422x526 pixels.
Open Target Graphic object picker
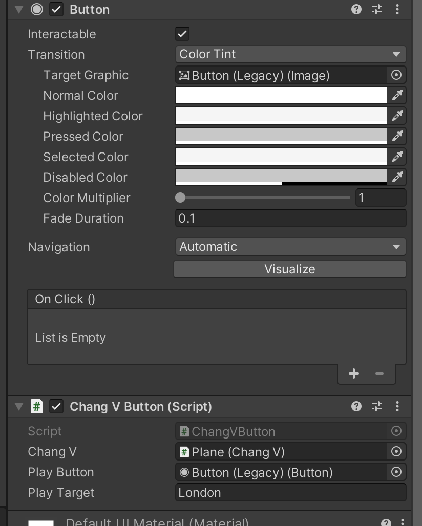click(396, 75)
